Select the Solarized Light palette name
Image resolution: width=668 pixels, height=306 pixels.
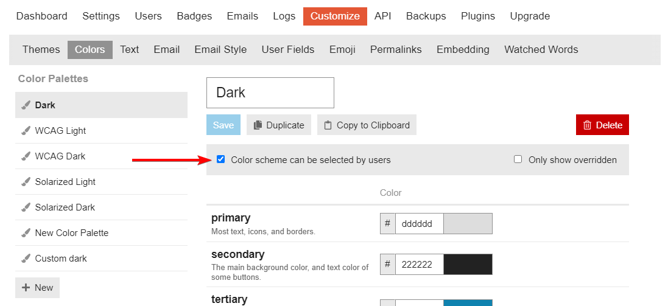click(65, 182)
